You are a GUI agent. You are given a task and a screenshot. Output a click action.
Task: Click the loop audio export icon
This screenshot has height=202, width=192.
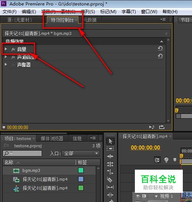point(162,127)
